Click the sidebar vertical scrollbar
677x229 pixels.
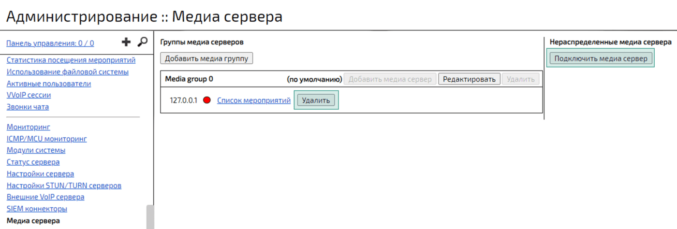150,217
